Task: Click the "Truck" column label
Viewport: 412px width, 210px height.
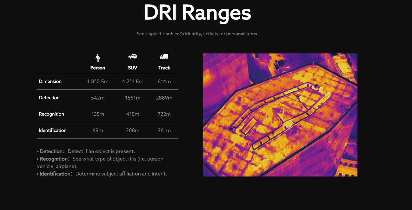Action: 164,68
